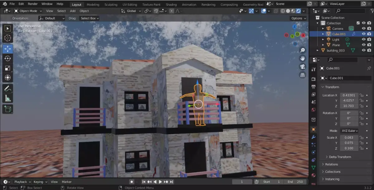374x190 pixels.
Task: Open the Orientation Default dropdown
Action: 52,18
